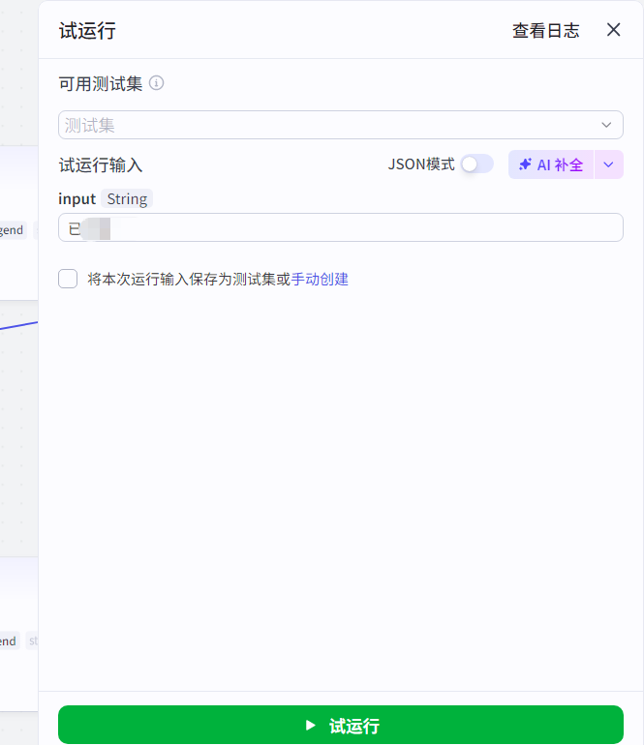This screenshot has height=745, width=644.
Task: Check 将本次运行输入保存为测试集 checkbox
Action: [x=68, y=279]
